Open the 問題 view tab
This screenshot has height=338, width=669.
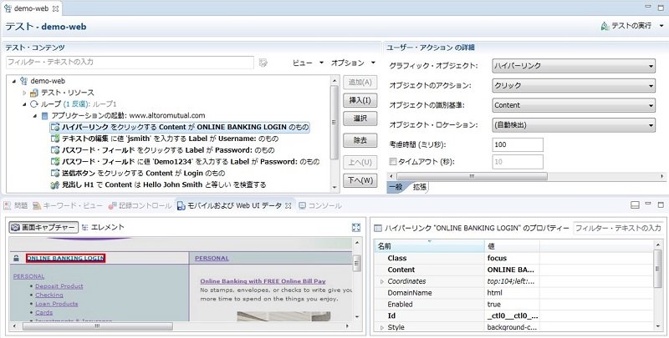[16, 205]
